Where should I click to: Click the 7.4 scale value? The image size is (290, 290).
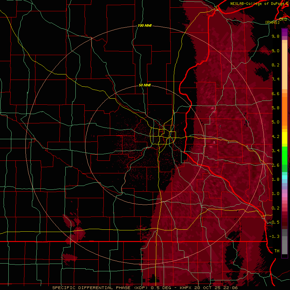(275, 79)
